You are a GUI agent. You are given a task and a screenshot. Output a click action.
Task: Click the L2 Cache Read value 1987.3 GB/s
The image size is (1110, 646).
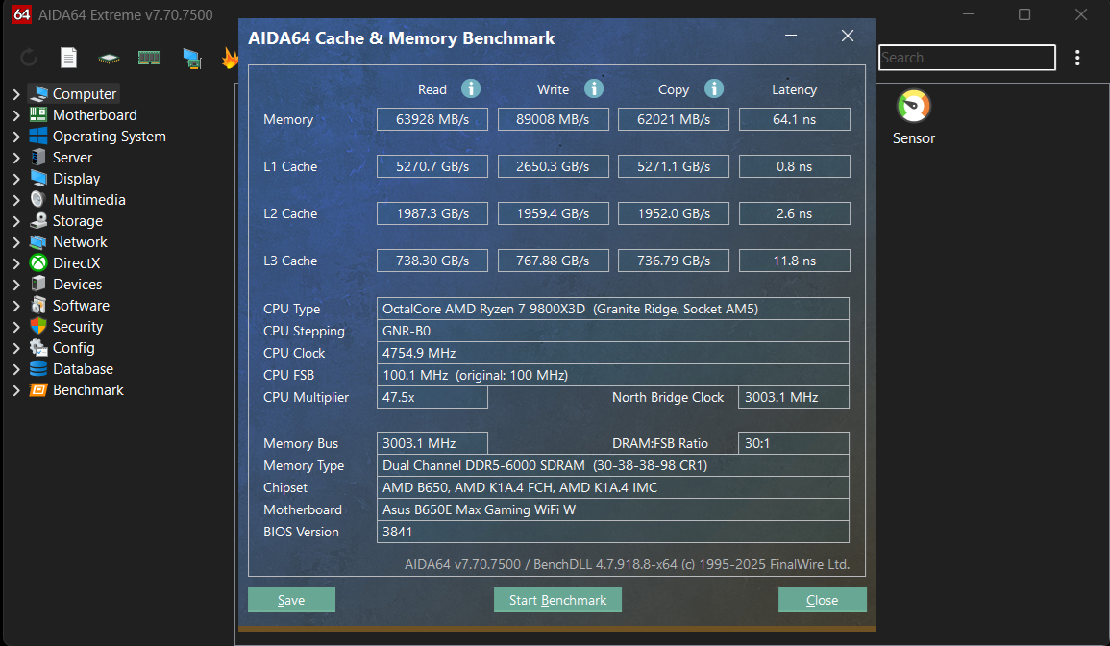click(432, 213)
